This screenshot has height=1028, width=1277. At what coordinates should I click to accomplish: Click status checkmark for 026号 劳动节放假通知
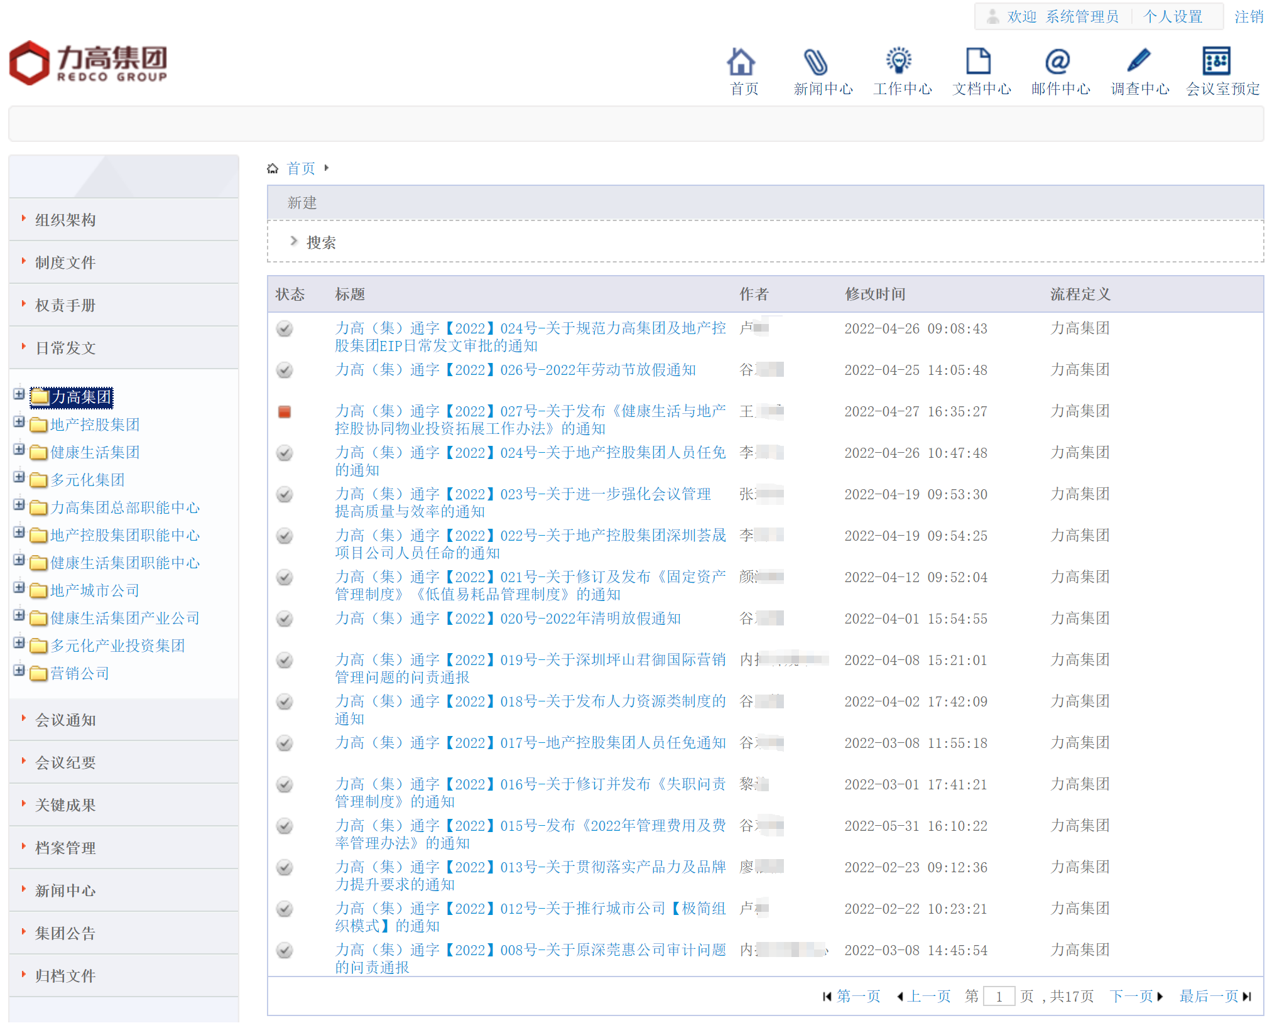coord(285,370)
